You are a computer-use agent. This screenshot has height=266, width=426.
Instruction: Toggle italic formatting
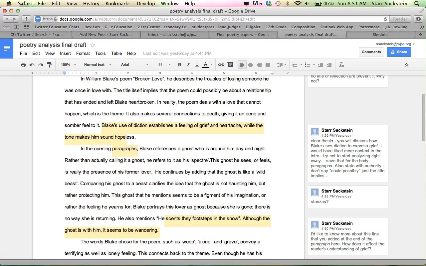point(188,65)
